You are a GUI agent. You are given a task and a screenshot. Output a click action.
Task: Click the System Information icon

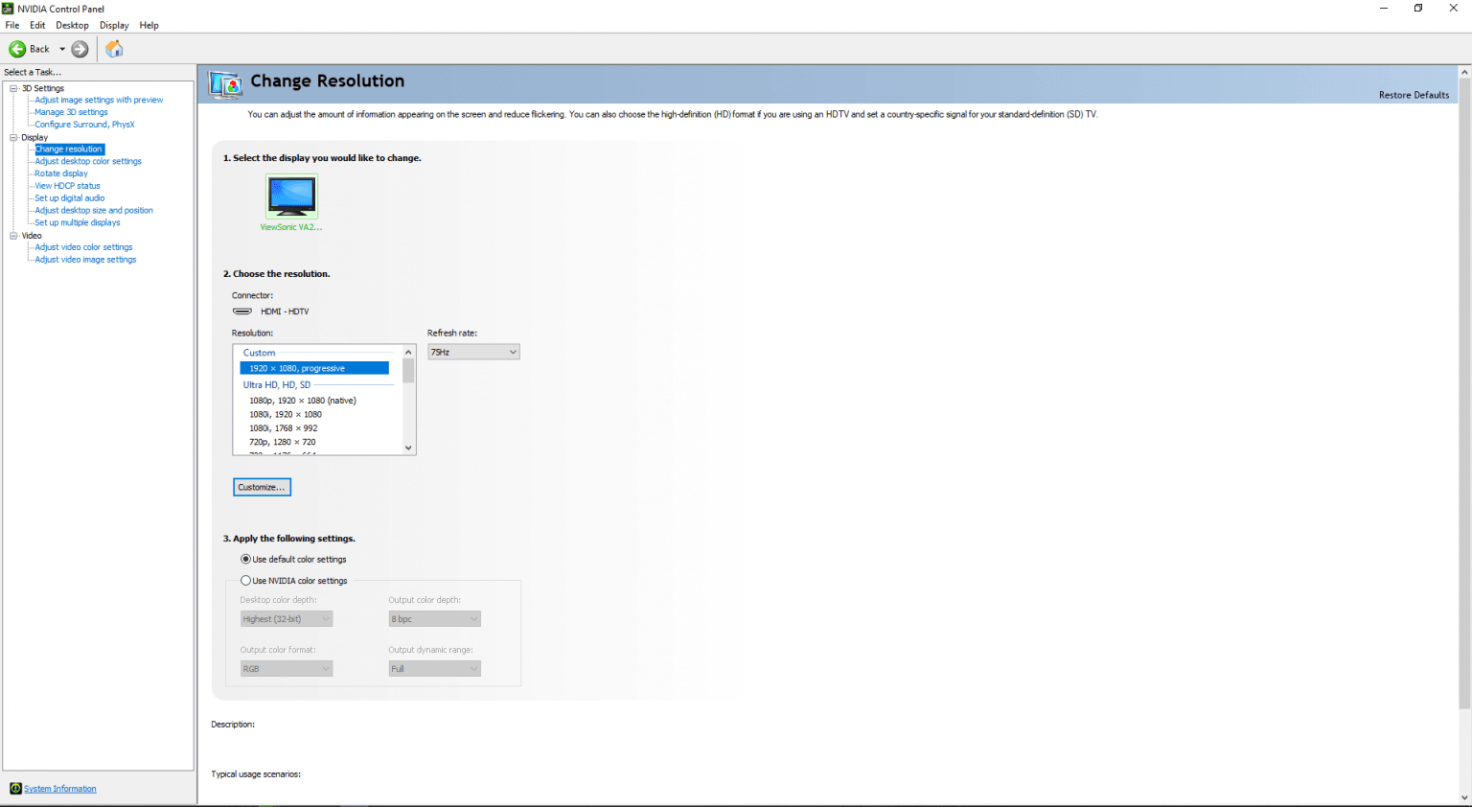pyautogui.click(x=15, y=789)
